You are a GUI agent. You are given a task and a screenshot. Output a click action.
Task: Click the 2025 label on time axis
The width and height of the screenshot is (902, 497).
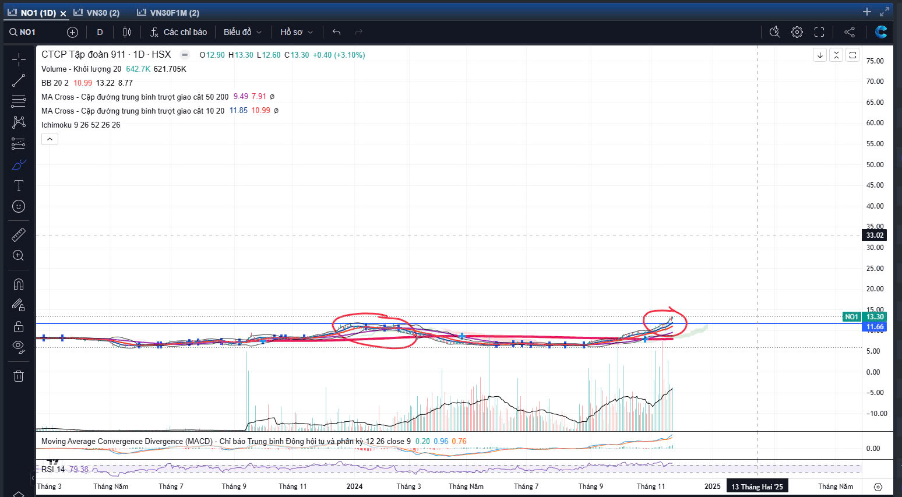coord(712,487)
